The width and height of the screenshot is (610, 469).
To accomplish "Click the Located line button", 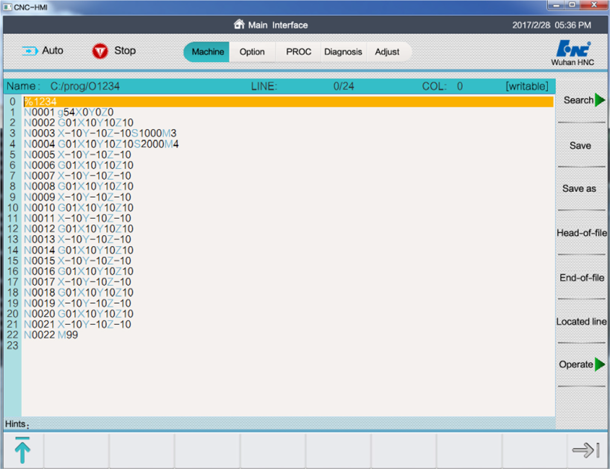I will coord(582,322).
